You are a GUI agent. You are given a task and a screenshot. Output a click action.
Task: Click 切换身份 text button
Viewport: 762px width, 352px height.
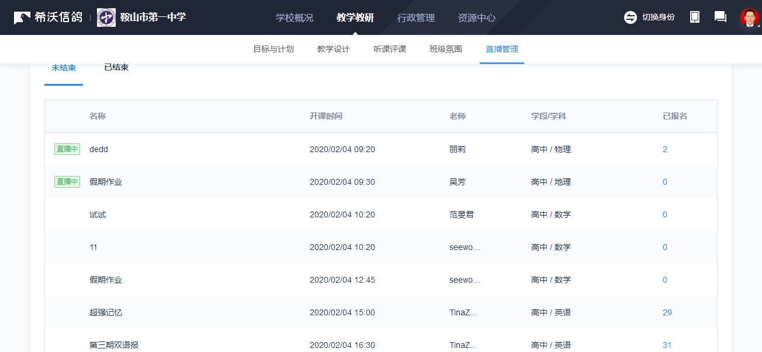[x=659, y=17]
